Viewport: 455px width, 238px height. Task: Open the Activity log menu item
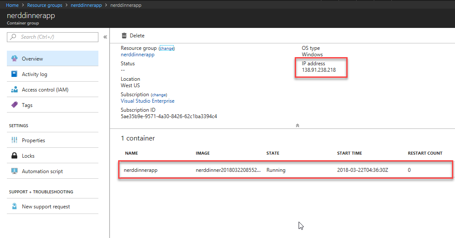(x=52, y=74)
